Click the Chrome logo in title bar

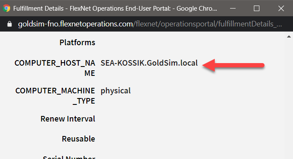point(6,8)
